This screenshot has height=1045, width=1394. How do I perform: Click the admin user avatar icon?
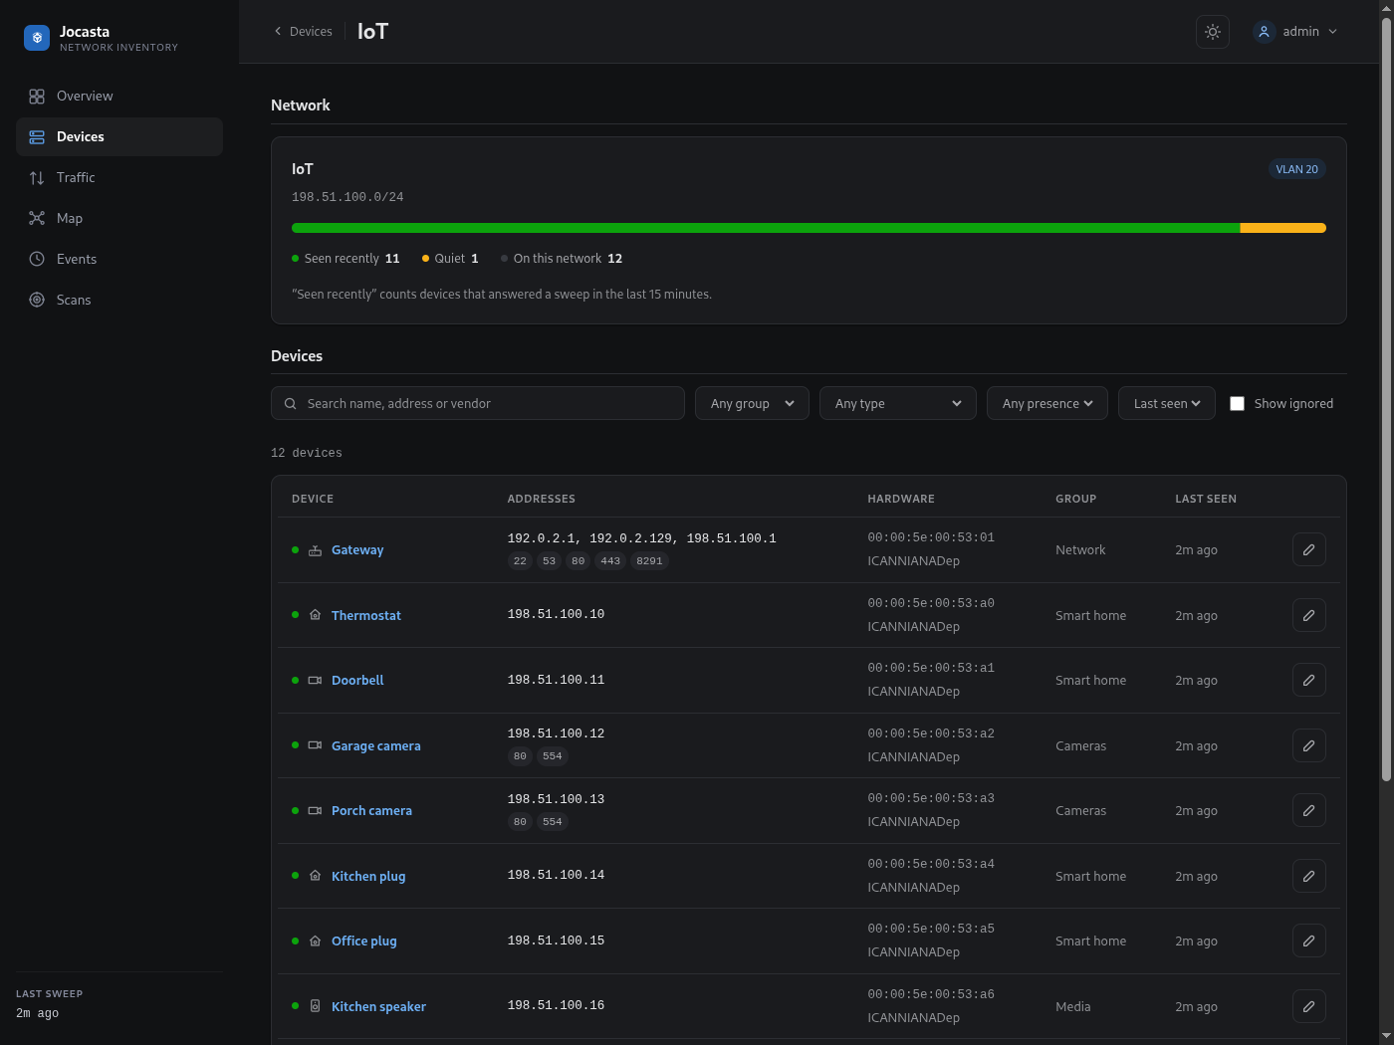(x=1264, y=32)
